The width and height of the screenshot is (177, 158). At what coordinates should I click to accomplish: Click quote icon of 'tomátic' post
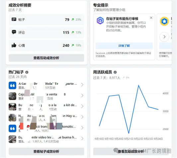click(x=12, y=128)
